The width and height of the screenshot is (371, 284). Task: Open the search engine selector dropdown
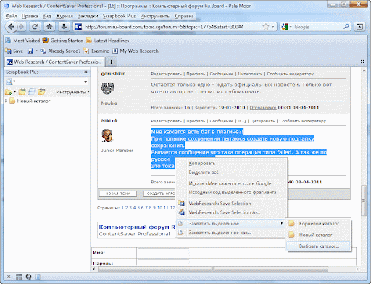[x=286, y=27]
